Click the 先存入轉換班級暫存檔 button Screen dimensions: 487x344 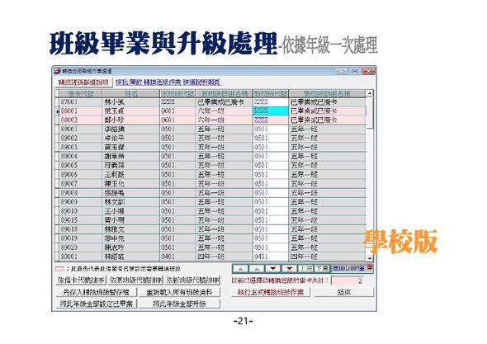(96, 292)
